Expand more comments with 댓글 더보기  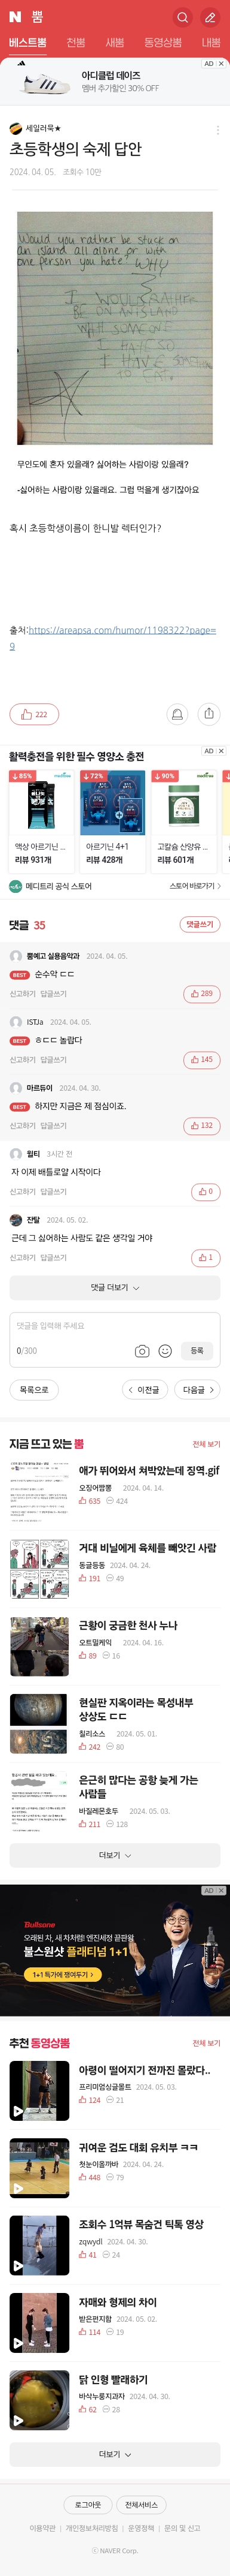coord(115,1288)
